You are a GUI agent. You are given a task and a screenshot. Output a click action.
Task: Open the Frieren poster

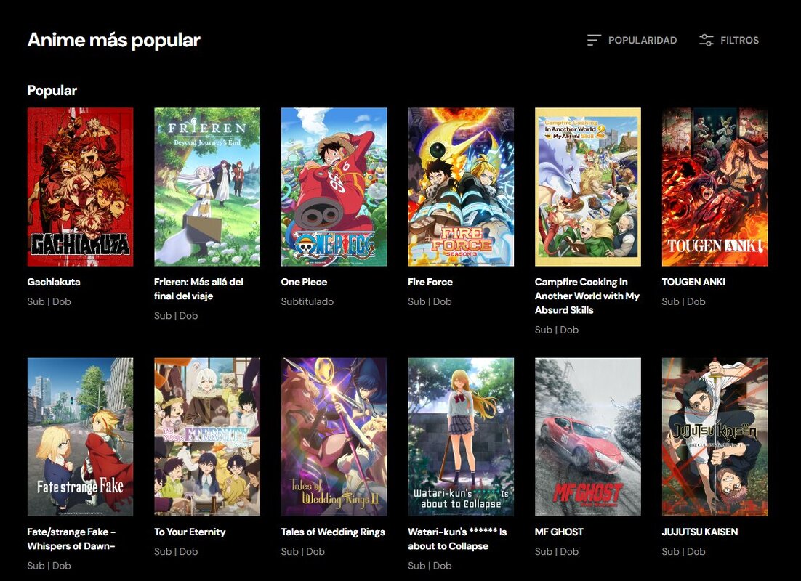coord(206,187)
